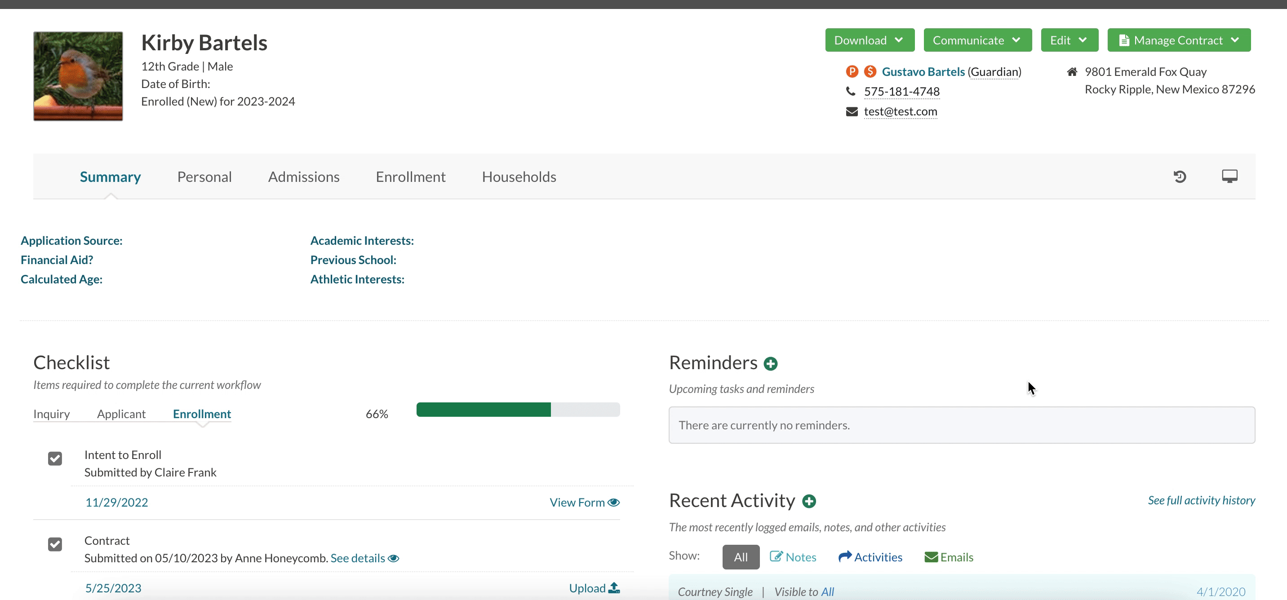
Task: Click the orange P parent portal badge
Action: click(852, 71)
